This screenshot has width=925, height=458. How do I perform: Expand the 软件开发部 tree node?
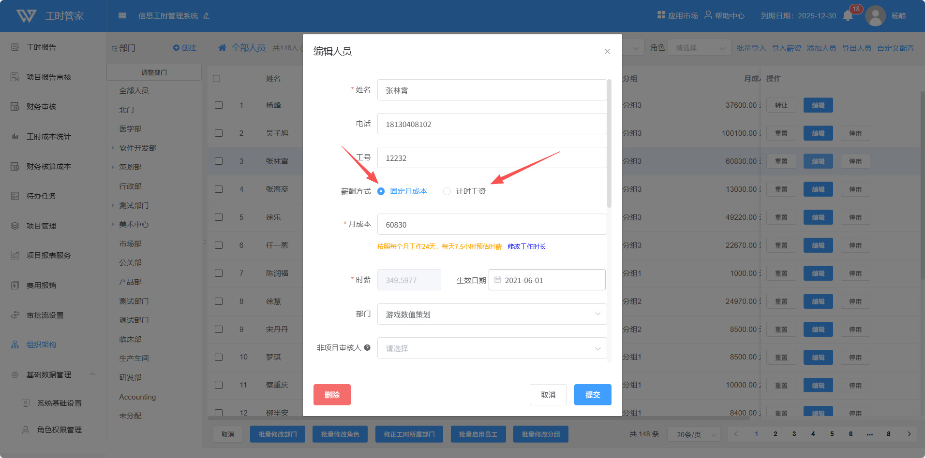(x=113, y=148)
